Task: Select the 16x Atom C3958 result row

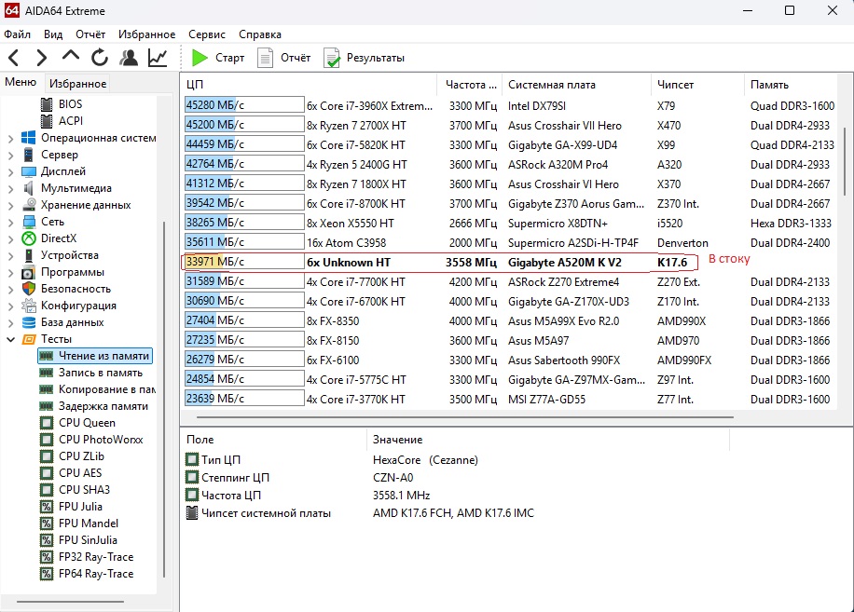Action: pyautogui.click(x=509, y=242)
